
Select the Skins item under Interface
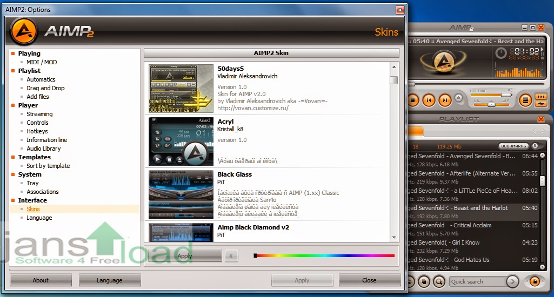tap(33, 209)
